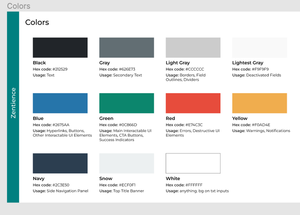Click 'Main Interactable UI Elements' usage text
Screen dimensions: 300x215
tap(125, 135)
